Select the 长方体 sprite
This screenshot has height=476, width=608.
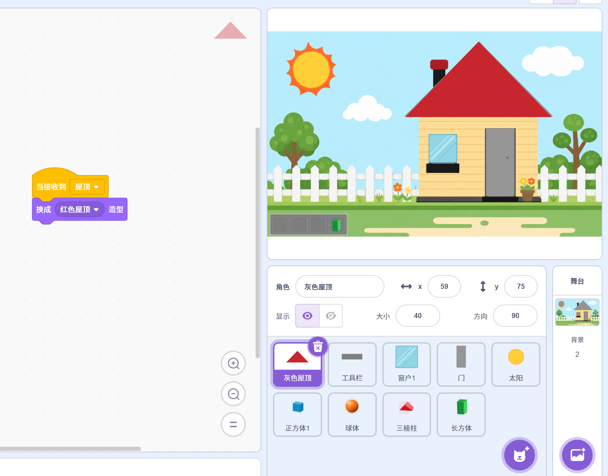(x=461, y=415)
